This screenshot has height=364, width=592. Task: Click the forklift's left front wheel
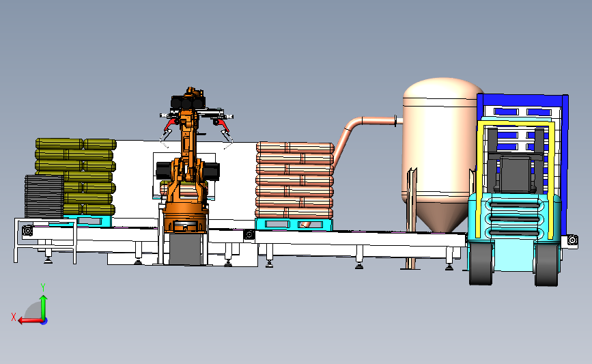(x=480, y=263)
